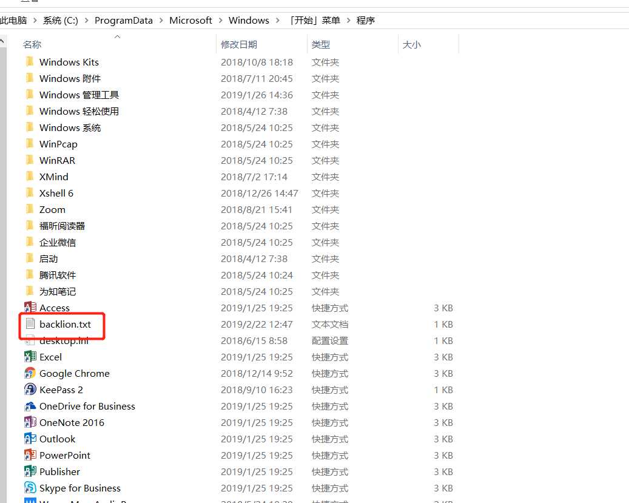Click the 福昕阅读器 folder icon
This screenshot has width=629, height=503.
point(30,226)
